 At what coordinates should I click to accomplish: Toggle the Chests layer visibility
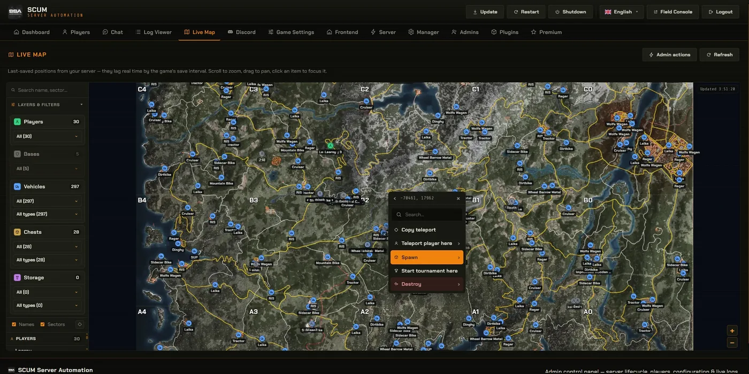click(x=17, y=232)
